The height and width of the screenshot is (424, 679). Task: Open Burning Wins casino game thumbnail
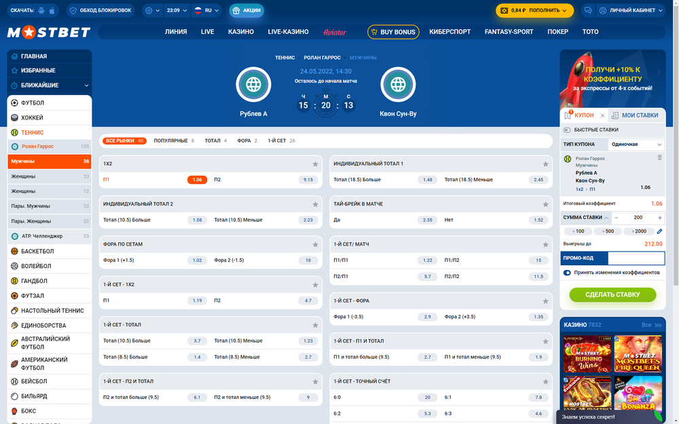[x=587, y=354]
